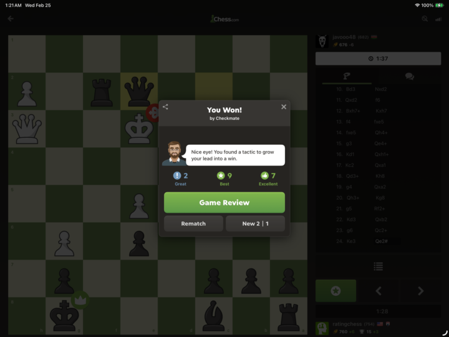Step forward to the next move
The height and width of the screenshot is (337, 449).
tap(420, 291)
